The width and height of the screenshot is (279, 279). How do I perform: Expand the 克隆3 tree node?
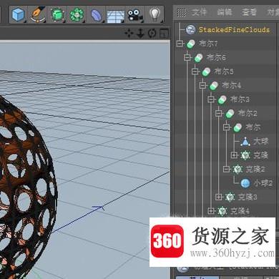coord(219,197)
